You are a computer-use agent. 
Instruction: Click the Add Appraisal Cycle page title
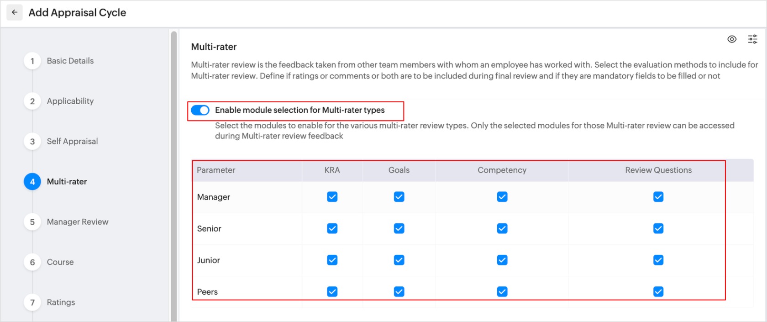pyautogui.click(x=77, y=12)
